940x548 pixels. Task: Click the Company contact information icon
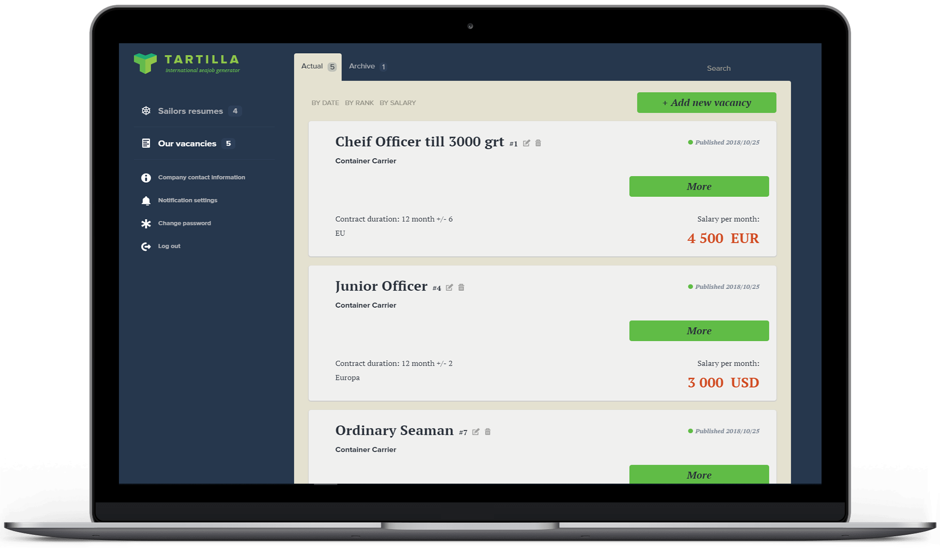146,178
